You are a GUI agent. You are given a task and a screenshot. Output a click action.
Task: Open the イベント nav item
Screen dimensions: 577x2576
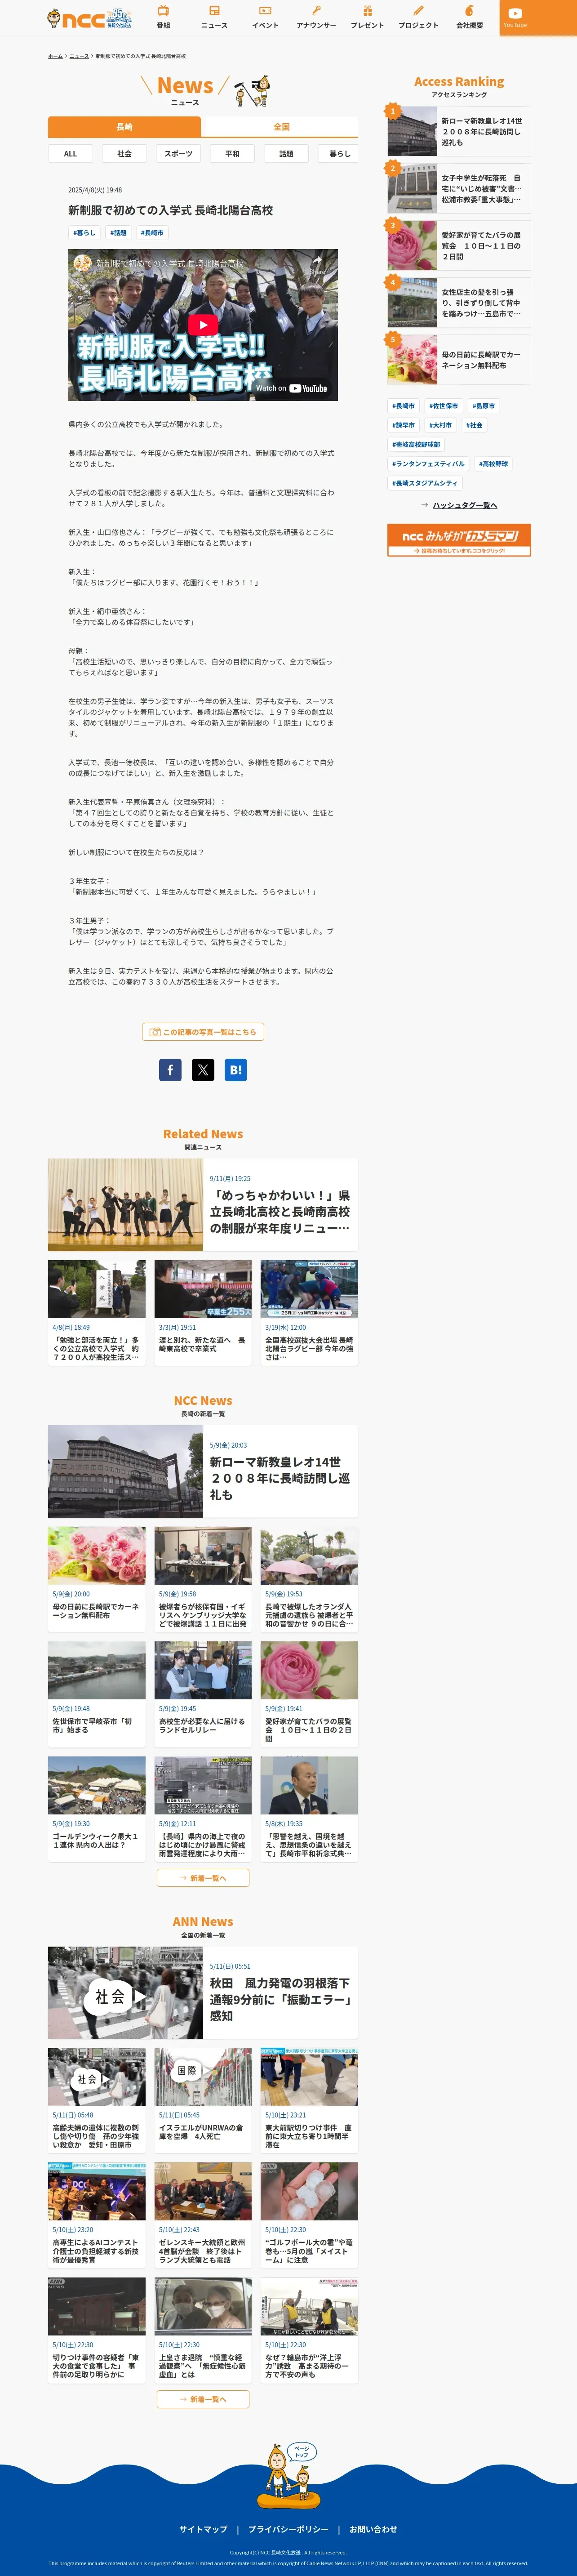[265, 18]
